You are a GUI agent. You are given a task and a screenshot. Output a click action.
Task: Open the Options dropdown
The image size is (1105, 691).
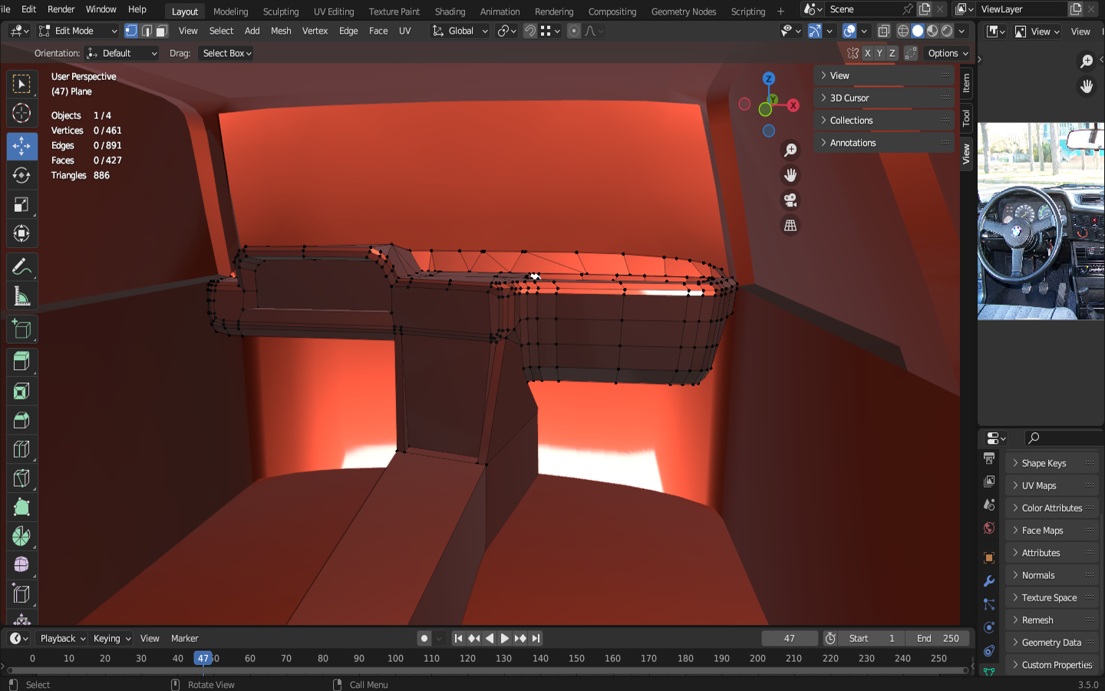tap(947, 53)
